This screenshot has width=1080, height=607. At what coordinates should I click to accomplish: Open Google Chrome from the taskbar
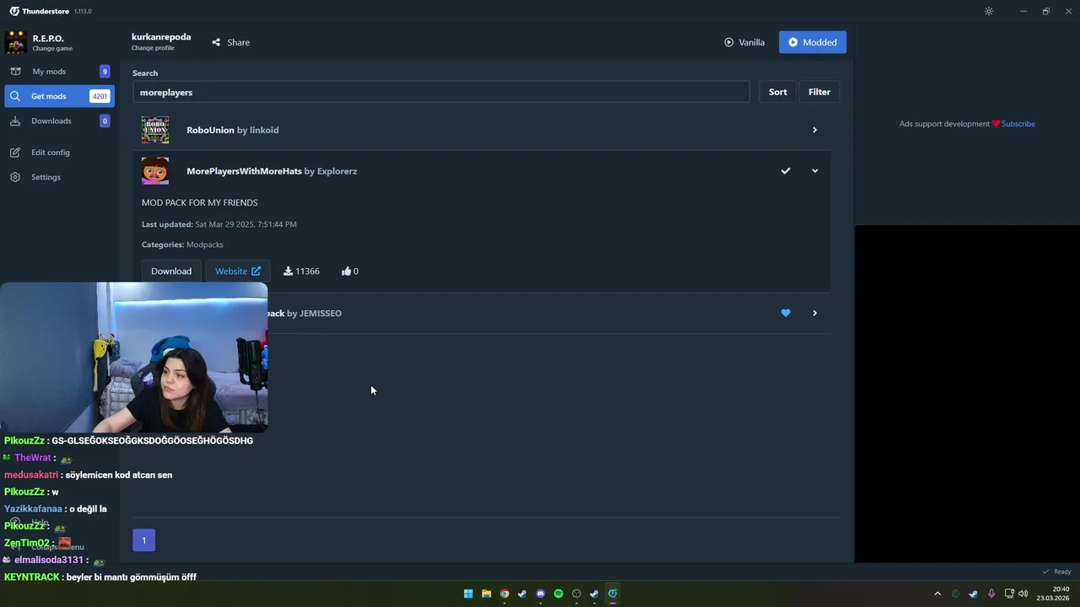coord(505,594)
